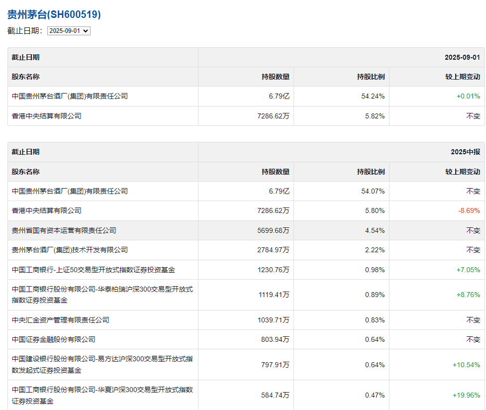Click the 0.89% holding ratio
Viewport: 486px width, 410px height.
pyautogui.click(x=375, y=295)
